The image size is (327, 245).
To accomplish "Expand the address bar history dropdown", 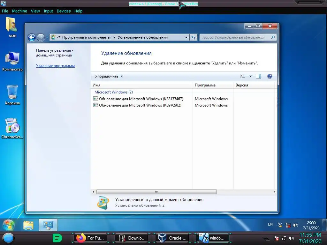I will click(186, 38).
